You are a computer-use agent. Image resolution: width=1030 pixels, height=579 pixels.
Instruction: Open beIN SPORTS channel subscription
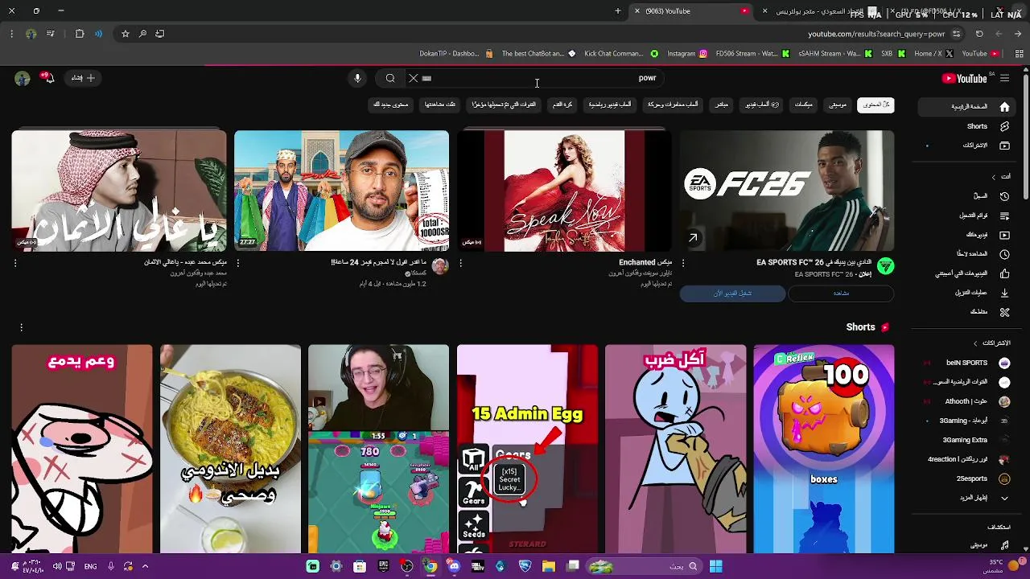pos(967,363)
